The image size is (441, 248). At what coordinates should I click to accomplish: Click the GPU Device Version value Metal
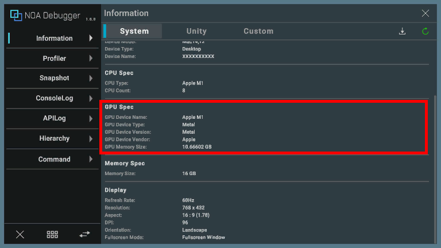coord(188,132)
